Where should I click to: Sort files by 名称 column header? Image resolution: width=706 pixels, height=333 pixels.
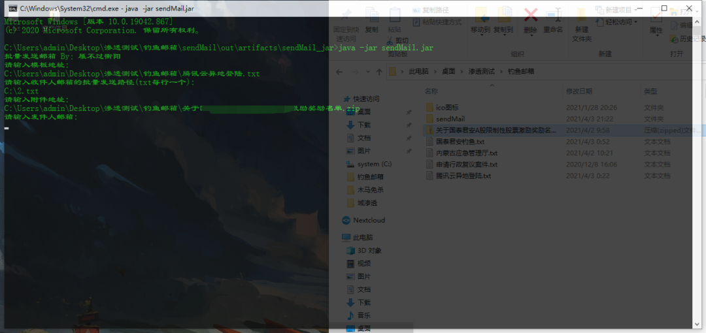[x=431, y=91]
